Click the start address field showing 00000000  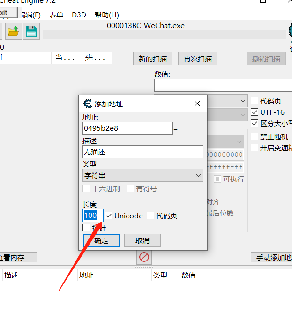click(225, 155)
